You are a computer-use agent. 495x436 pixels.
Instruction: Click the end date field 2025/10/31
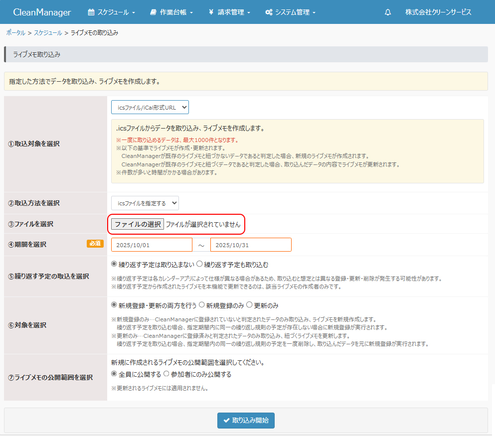pyautogui.click(x=251, y=245)
